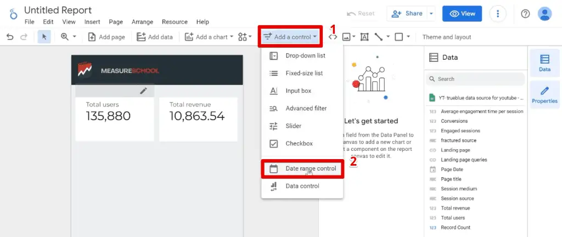Select Slider control from the menu
The height and width of the screenshot is (237, 562).
tap(293, 126)
